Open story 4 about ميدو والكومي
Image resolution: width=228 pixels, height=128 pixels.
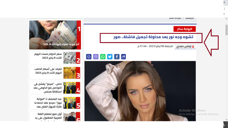[x=55, y=88]
